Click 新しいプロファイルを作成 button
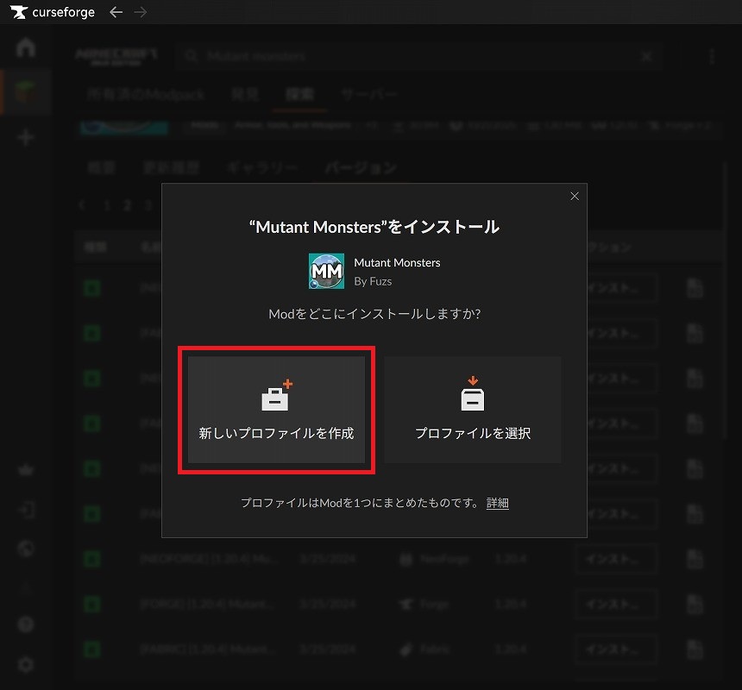The width and height of the screenshot is (742, 690). click(x=276, y=410)
